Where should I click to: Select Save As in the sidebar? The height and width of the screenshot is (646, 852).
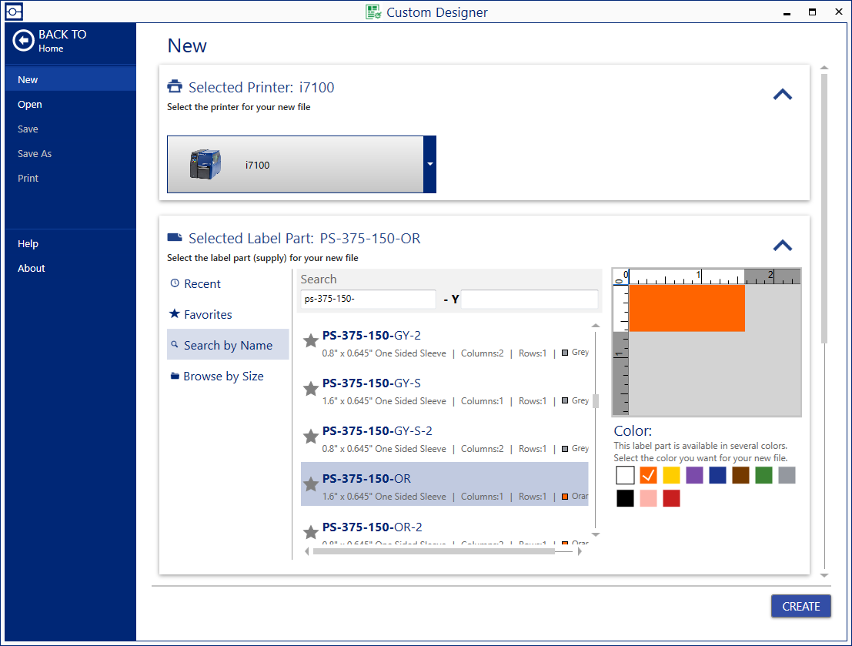tap(70, 153)
